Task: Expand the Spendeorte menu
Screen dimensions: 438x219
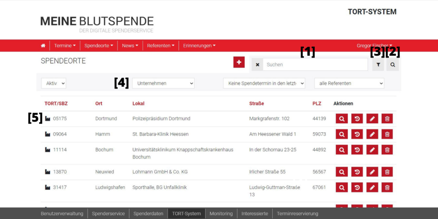Action: tap(99, 46)
